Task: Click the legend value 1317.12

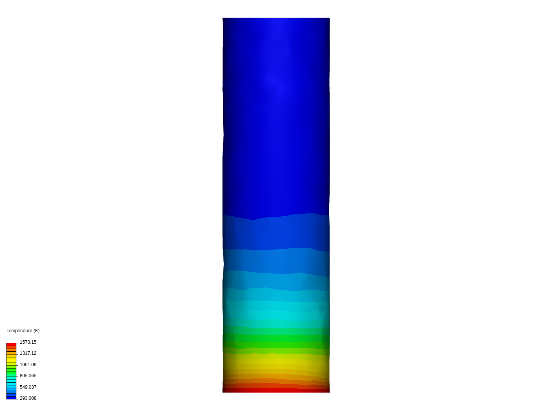Action: (x=28, y=353)
